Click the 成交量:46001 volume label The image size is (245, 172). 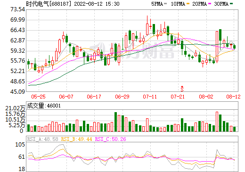[44, 106]
